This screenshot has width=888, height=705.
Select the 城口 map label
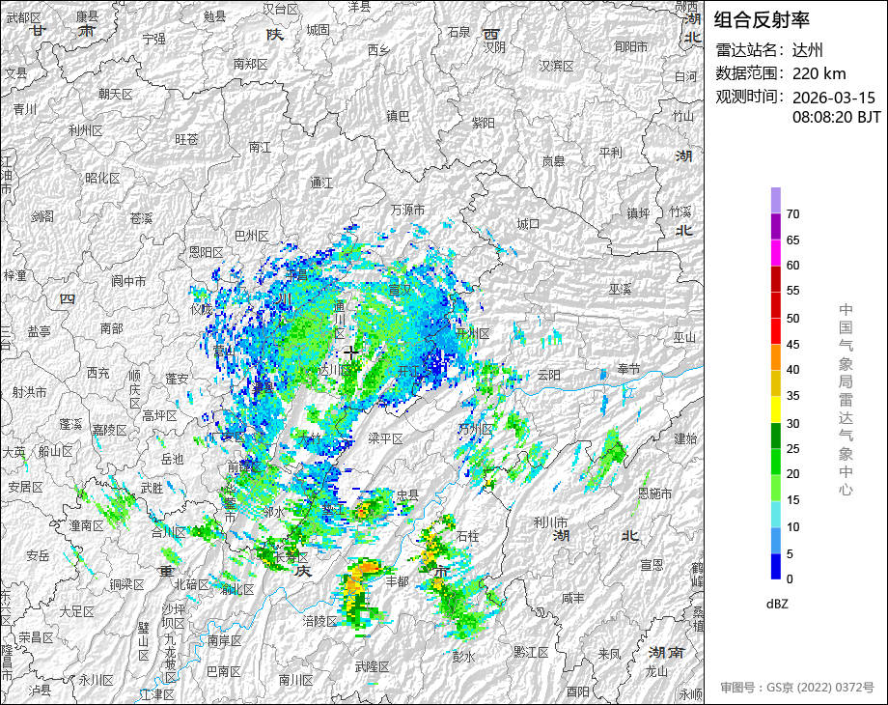click(x=528, y=224)
